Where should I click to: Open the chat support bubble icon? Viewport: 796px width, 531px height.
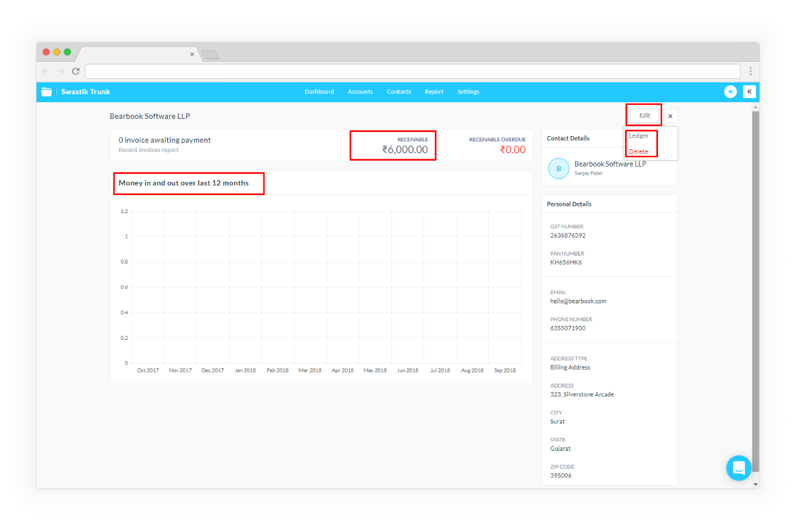click(x=739, y=468)
